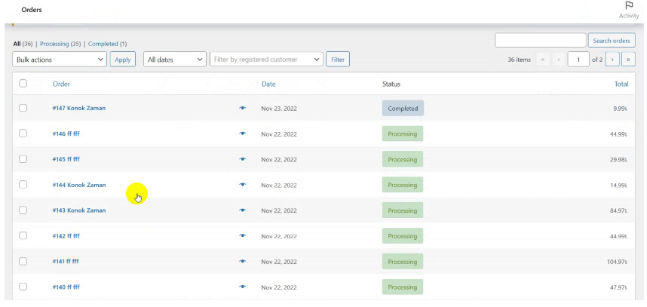Image resolution: width=647 pixels, height=307 pixels.
Task: Open order #147 Konok Zaman
Action: click(79, 108)
